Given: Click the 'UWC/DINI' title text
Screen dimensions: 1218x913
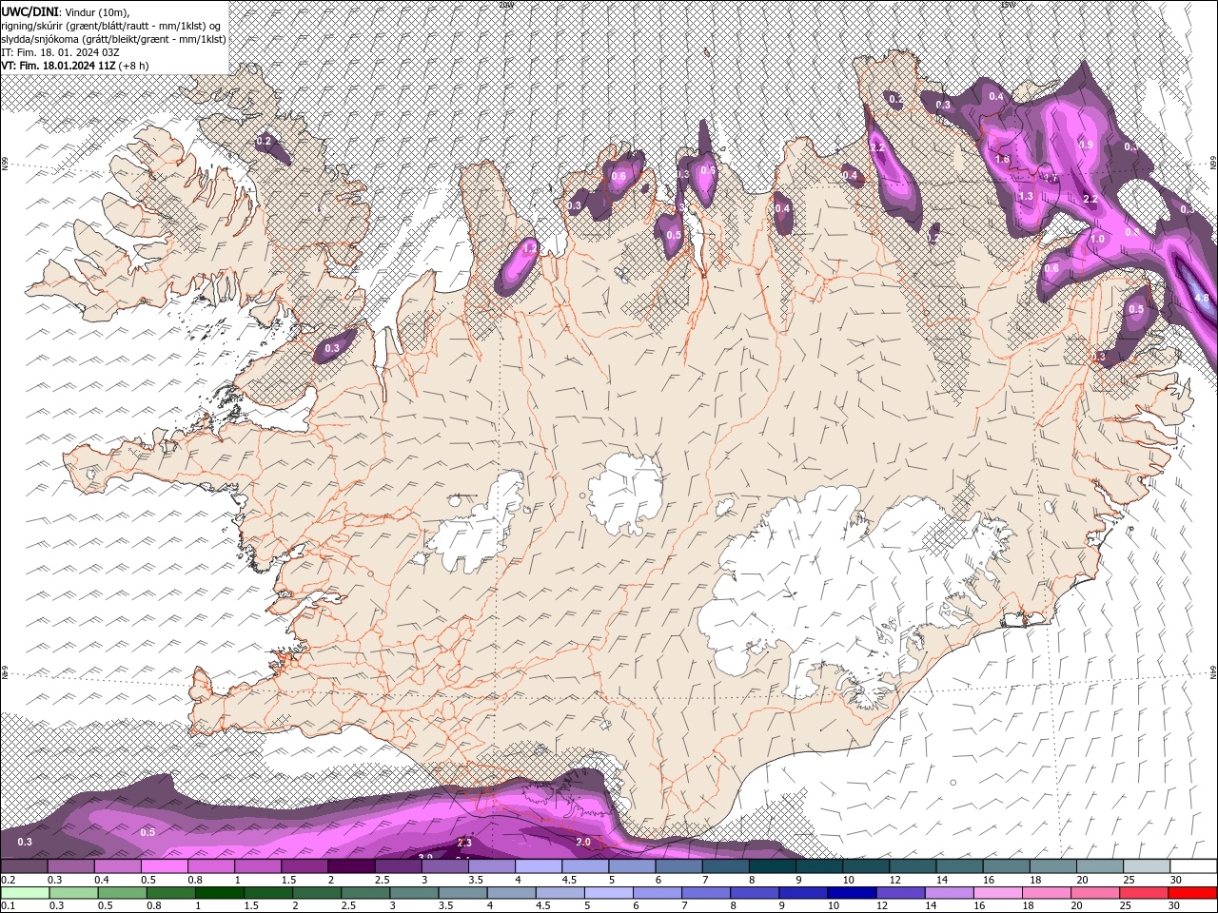Looking at the screenshot, I should 29,10.
